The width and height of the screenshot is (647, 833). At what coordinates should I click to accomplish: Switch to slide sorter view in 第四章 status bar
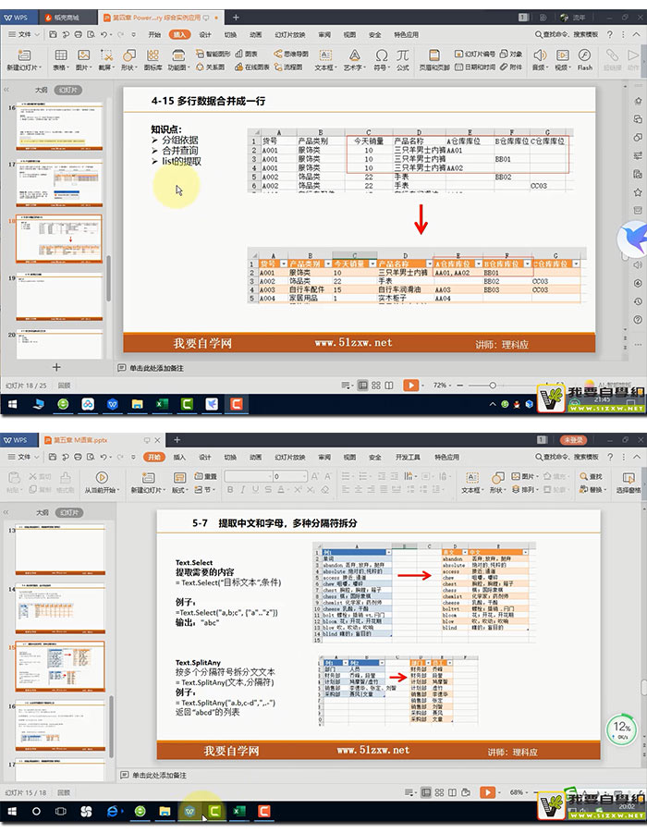coord(376,386)
